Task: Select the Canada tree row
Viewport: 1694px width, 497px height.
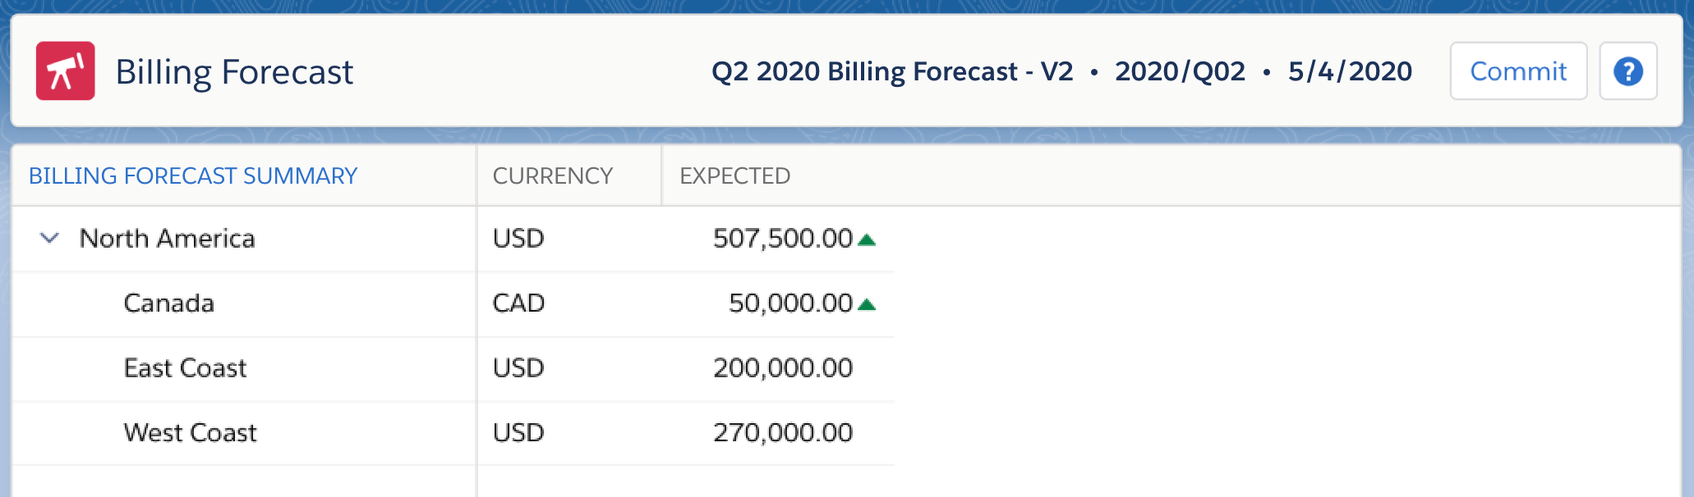Action: click(168, 303)
